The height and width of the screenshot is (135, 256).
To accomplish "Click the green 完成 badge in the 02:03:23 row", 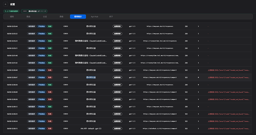I will tap(50, 41).
